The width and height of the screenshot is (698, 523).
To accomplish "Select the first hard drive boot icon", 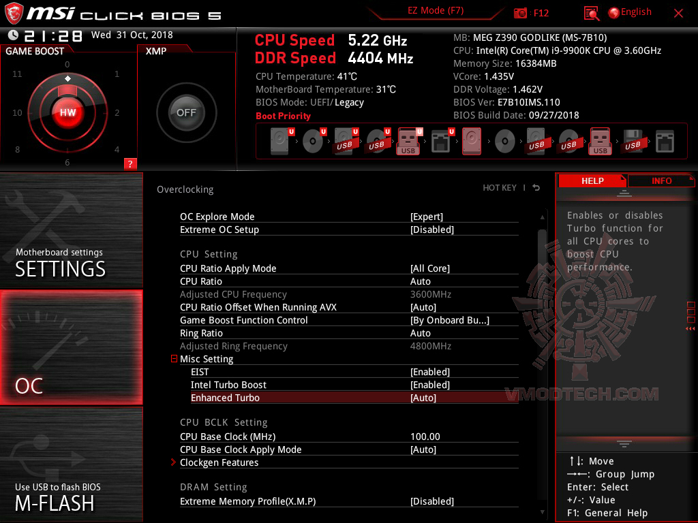I will 279,141.
